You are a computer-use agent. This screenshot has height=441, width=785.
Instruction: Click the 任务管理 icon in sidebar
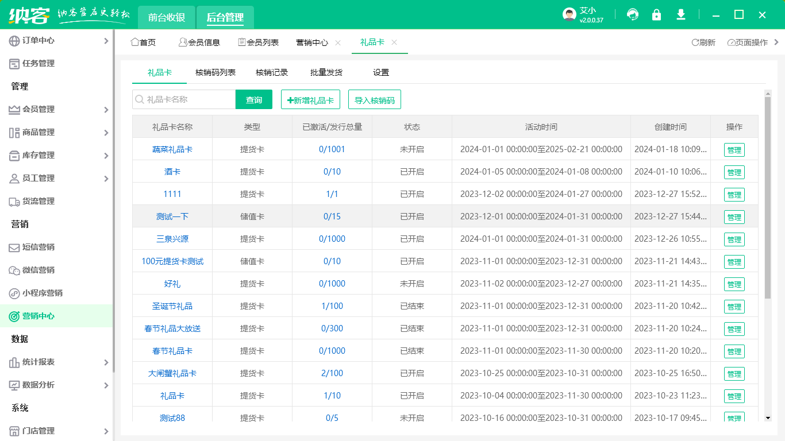[x=14, y=64]
